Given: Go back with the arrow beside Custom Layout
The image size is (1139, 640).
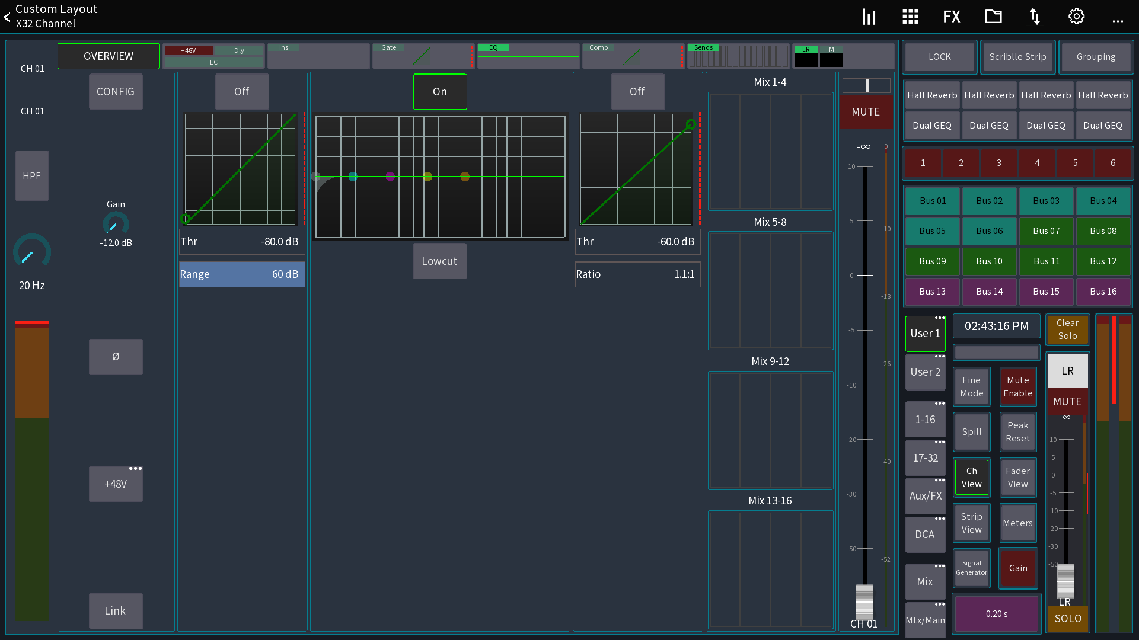Looking at the screenshot, I should click(x=7, y=17).
